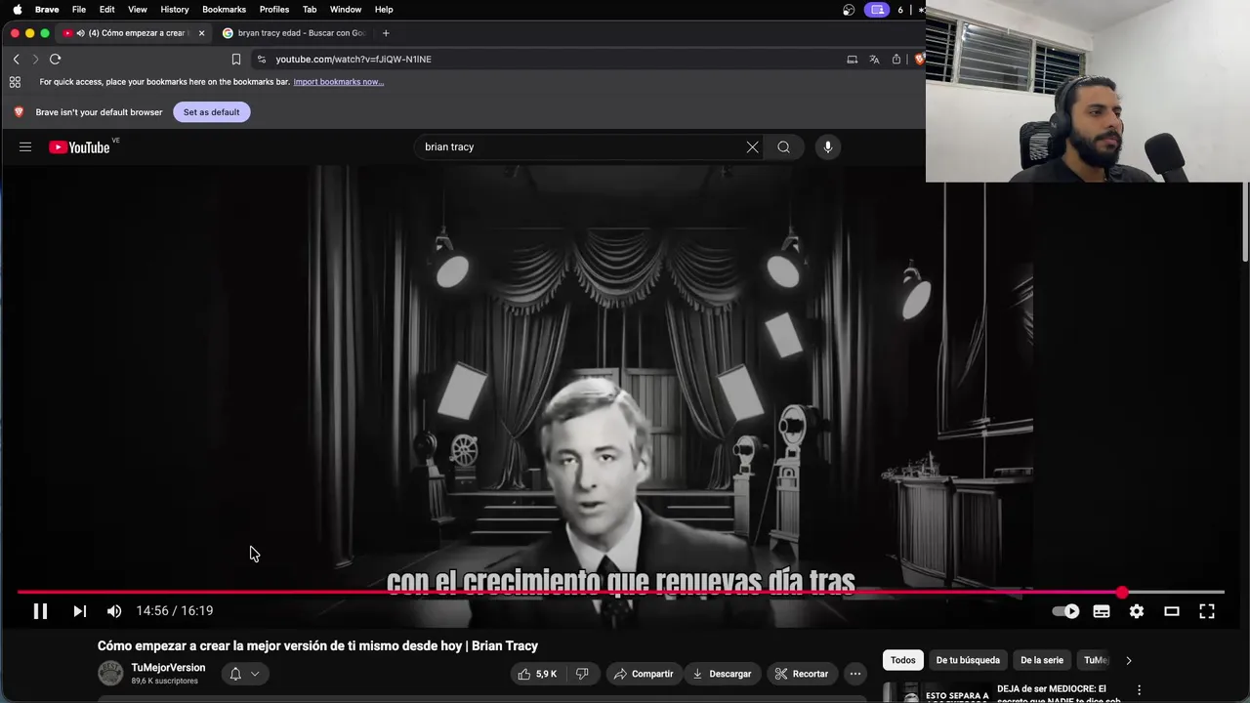Click the video title text

coord(318,646)
